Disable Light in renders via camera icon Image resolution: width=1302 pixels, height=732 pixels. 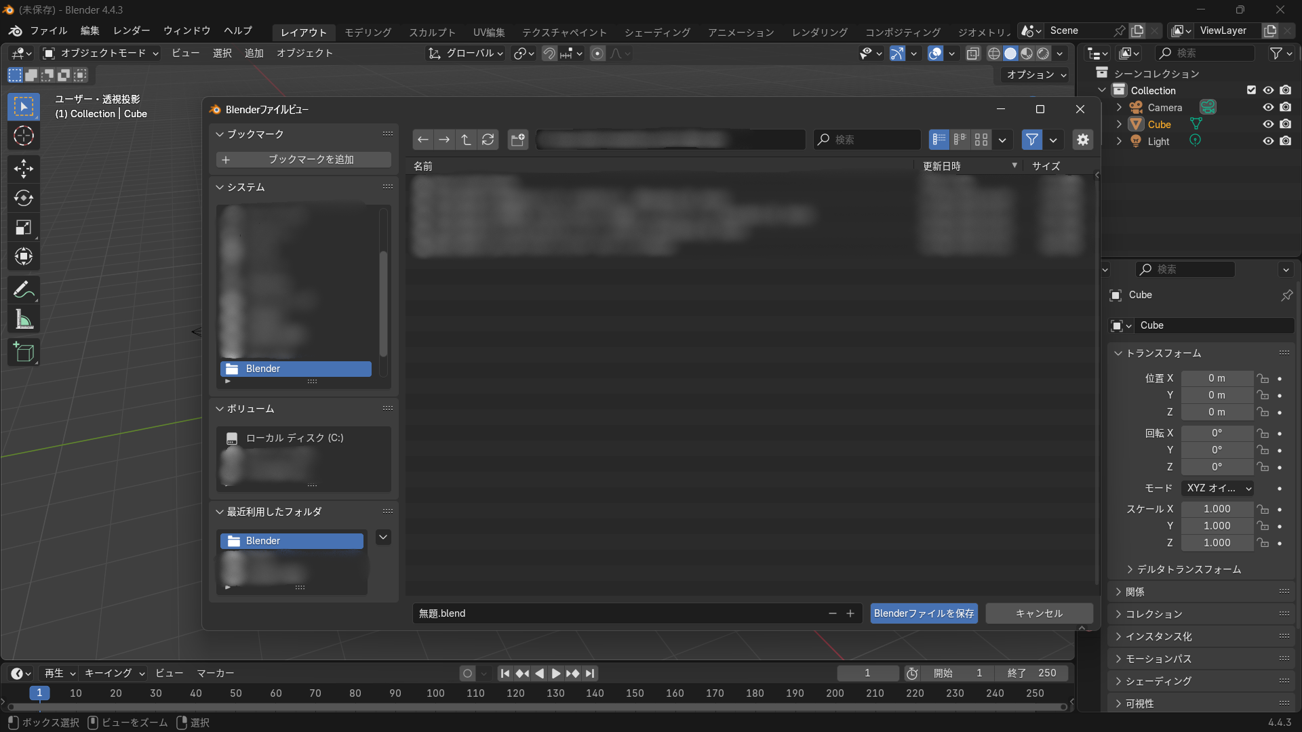point(1286,141)
